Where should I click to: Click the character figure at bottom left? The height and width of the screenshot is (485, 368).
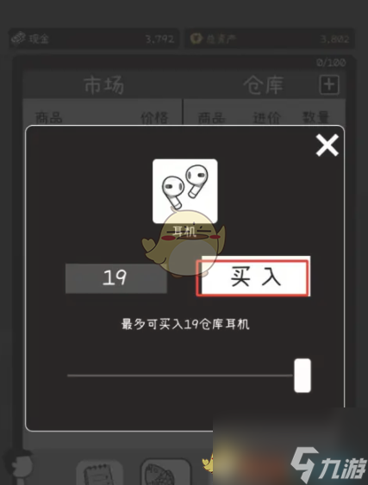(x=20, y=464)
